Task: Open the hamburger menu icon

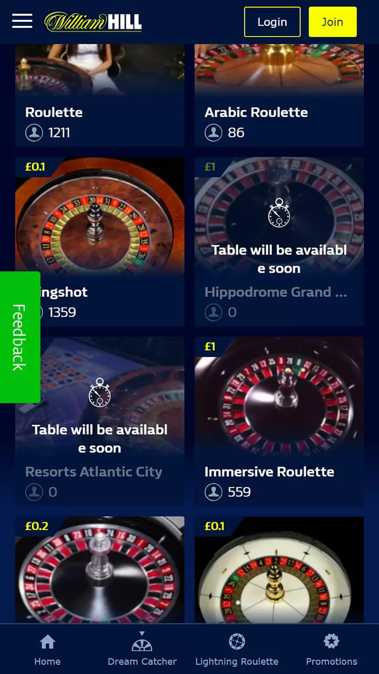Action: (x=22, y=21)
